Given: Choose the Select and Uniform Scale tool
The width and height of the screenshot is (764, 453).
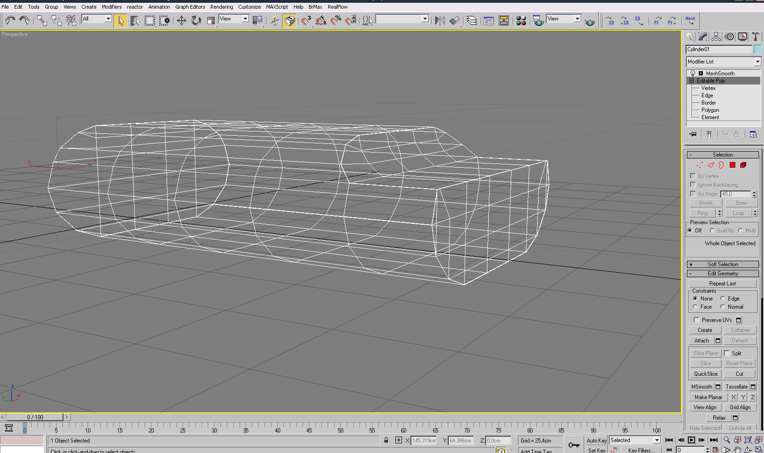Looking at the screenshot, I should tap(211, 21).
